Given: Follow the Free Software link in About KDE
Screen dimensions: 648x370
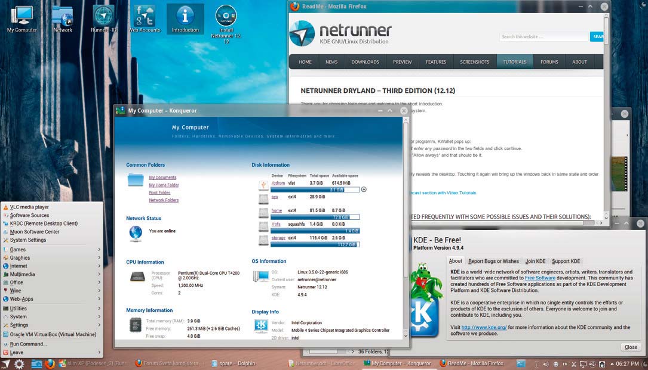Looking at the screenshot, I should tap(540, 278).
